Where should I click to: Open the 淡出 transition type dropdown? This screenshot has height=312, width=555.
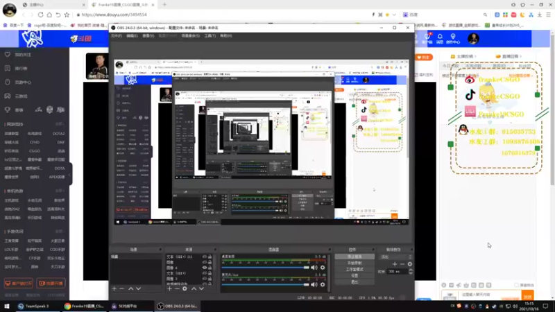click(395, 257)
